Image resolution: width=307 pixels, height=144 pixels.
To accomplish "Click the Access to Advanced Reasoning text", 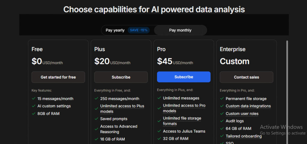I will tap(119, 129).
